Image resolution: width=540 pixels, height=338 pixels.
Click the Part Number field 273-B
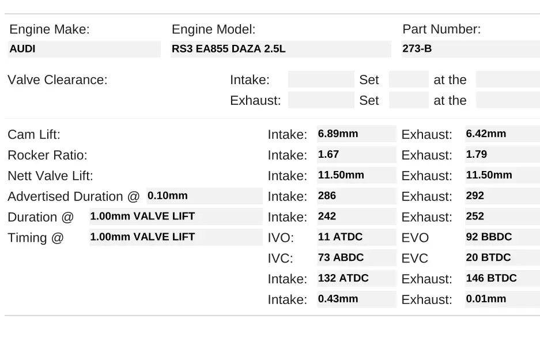(470, 49)
